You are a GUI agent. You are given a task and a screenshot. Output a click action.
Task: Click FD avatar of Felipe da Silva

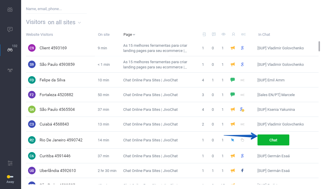[32, 80]
